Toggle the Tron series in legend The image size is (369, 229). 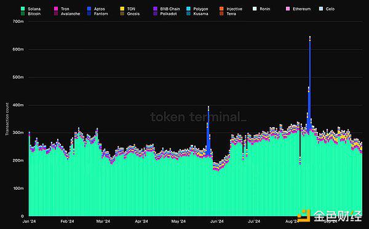click(61, 9)
